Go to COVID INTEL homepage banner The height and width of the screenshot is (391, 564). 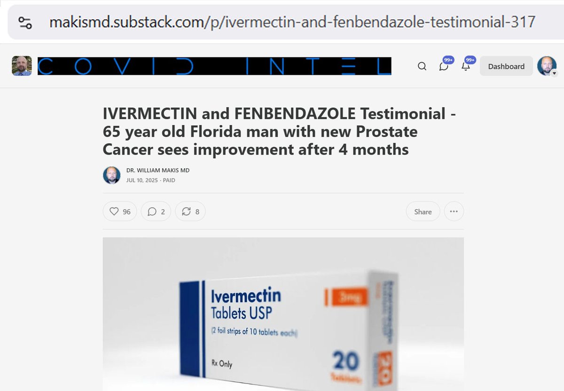point(214,66)
